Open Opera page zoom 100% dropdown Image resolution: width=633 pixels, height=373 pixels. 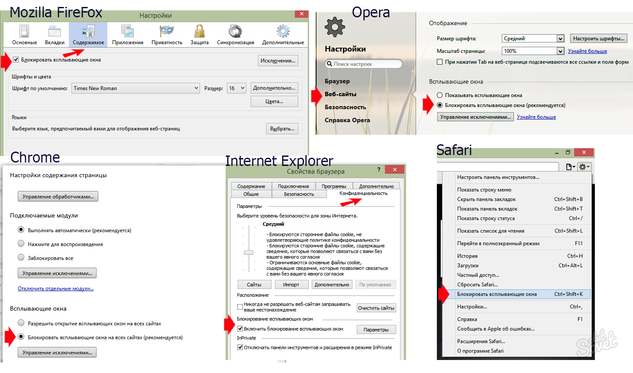[533, 51]
